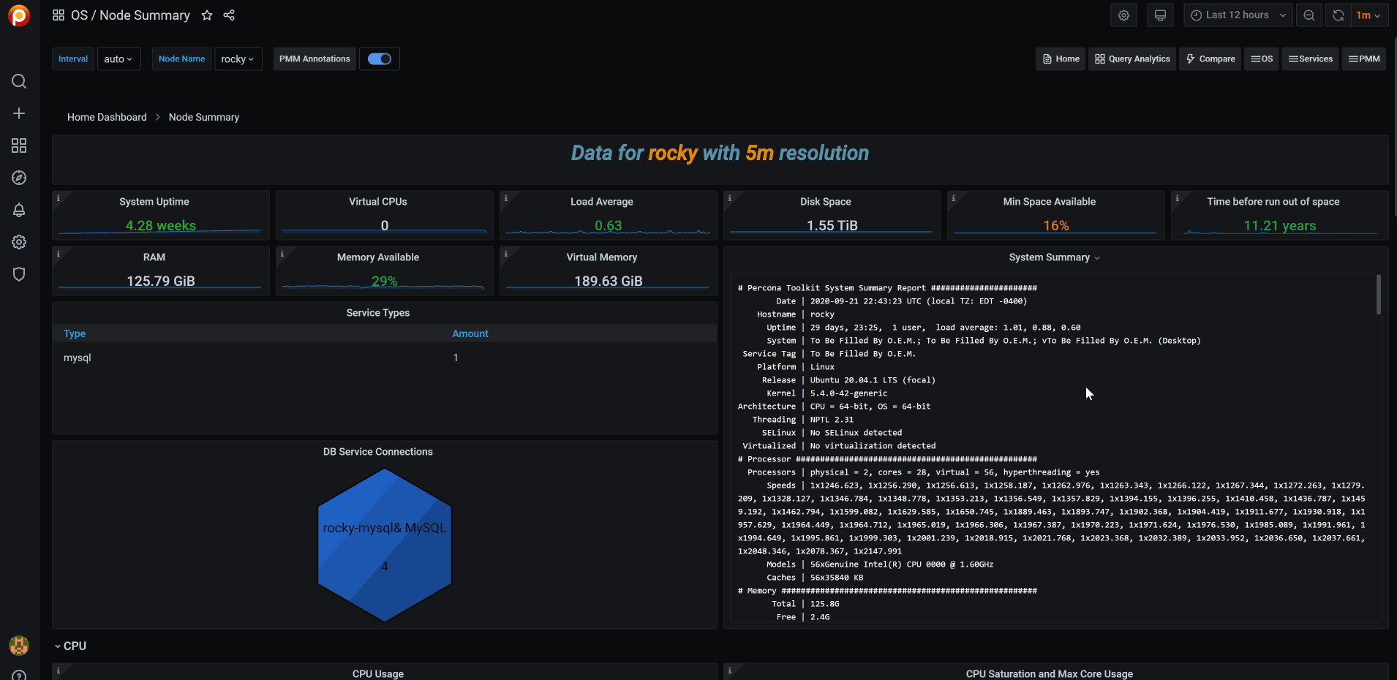Viewport: 1397px width, 680px height.
Task: Share the Node Summary dashboard
Action: tap(229, 15)
